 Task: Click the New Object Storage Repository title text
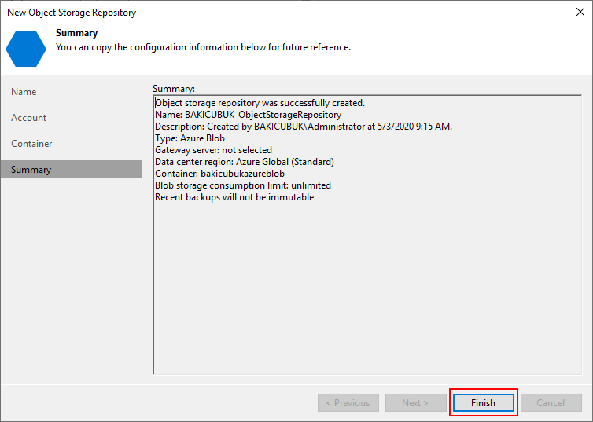tap(72, 13)
